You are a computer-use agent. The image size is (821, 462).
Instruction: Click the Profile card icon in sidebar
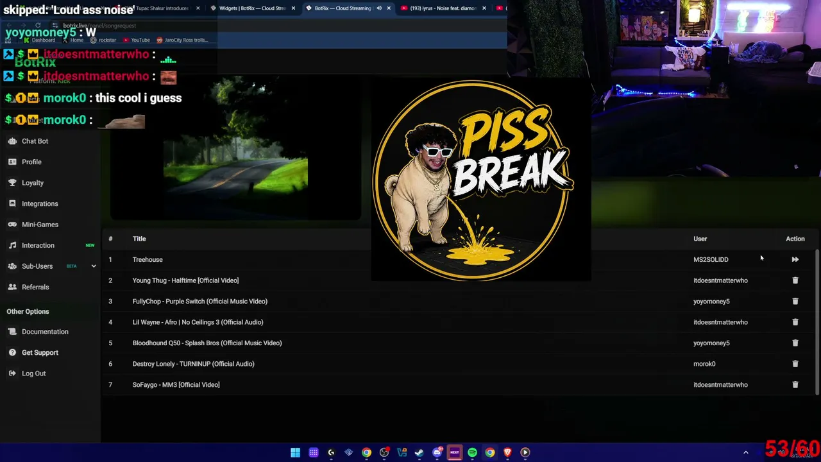click(x=12, y=162)
